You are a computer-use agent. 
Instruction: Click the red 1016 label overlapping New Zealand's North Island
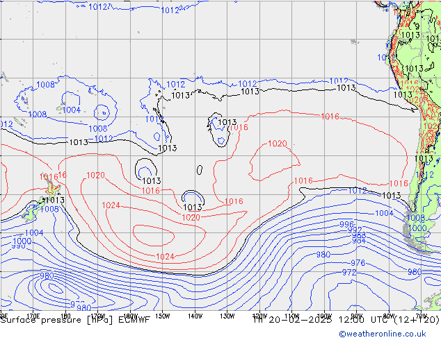[x=49, y=177]
